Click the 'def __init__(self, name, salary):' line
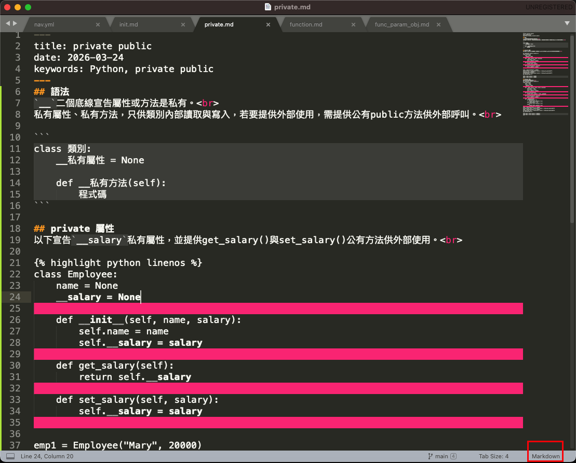Image resolution: width=576 pixels, height=463 pixels. pos(149,320)
